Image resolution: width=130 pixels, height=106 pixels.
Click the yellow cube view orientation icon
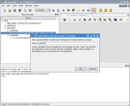pos(100,20)
